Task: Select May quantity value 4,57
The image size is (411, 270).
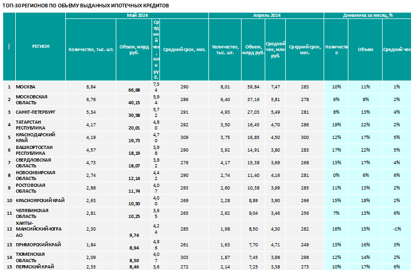Action: coord(91,150)
